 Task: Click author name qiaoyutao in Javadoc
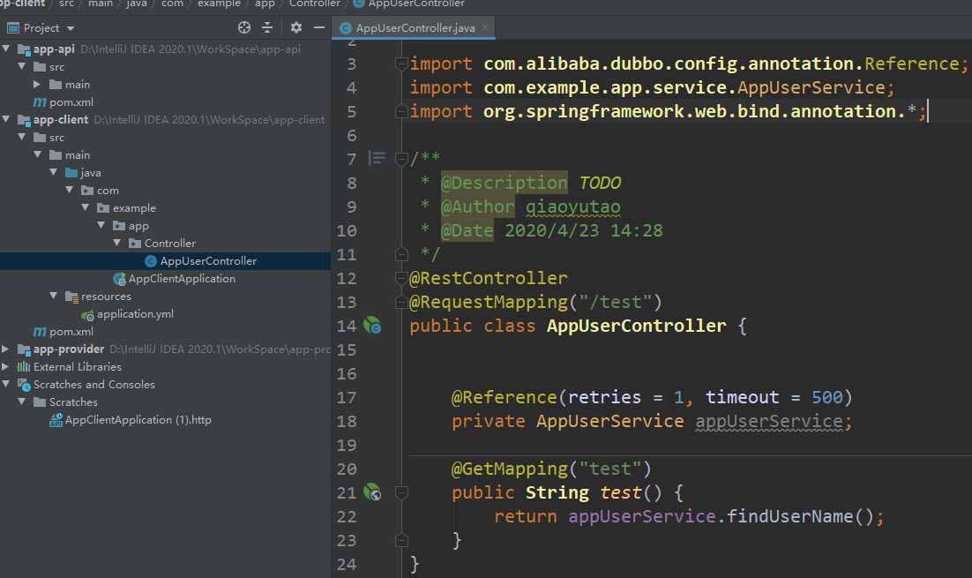coord(572,206)
